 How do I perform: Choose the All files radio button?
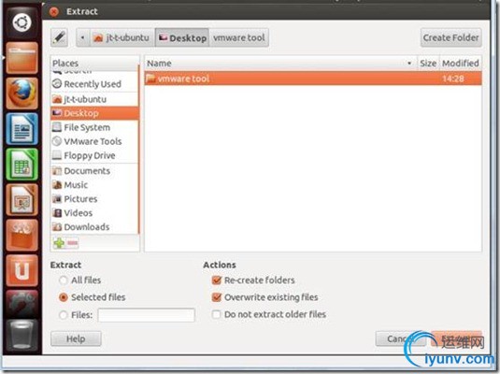click(64, 280)
